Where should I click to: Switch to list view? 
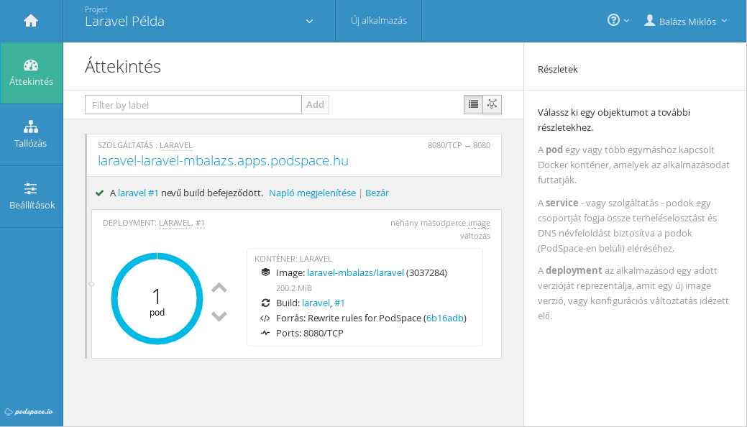click(473, 104)
